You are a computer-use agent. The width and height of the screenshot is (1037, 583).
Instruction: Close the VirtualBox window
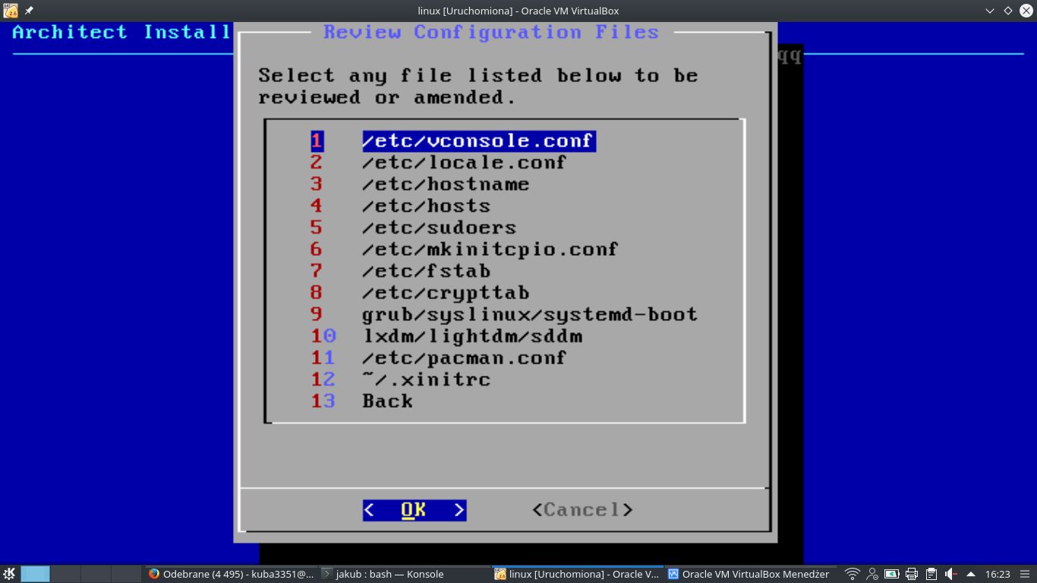click(1026, 11)
